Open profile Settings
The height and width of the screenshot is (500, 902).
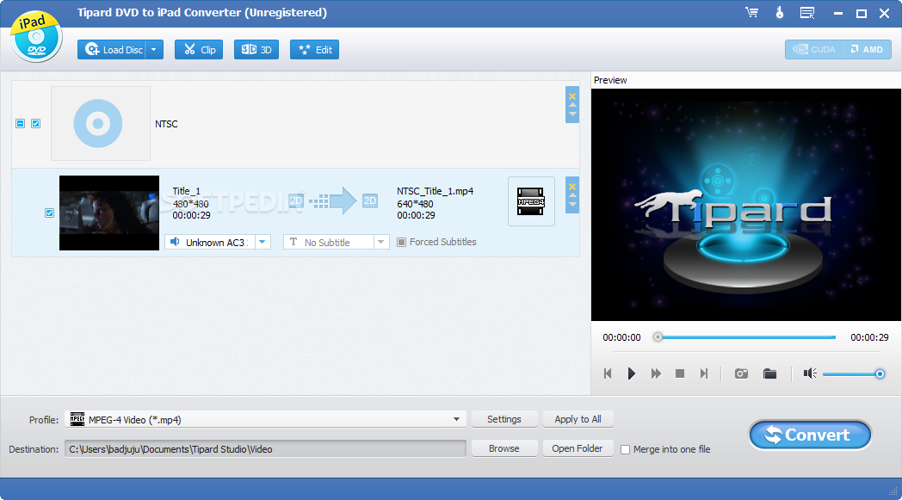point(504,419)
